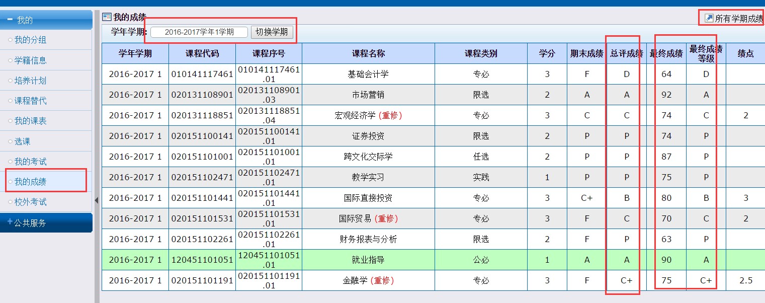The width and height of the screenshot is (765, 303).
Task: Click the sidebar collapse arrow handle
Action: coord(97,200)
